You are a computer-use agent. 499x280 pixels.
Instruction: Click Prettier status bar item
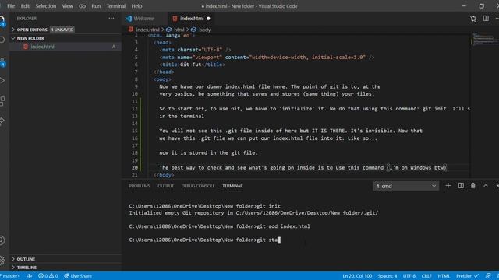pos(467,276)
